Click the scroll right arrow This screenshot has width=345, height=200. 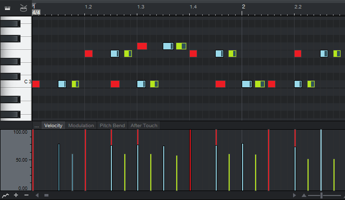295,195
